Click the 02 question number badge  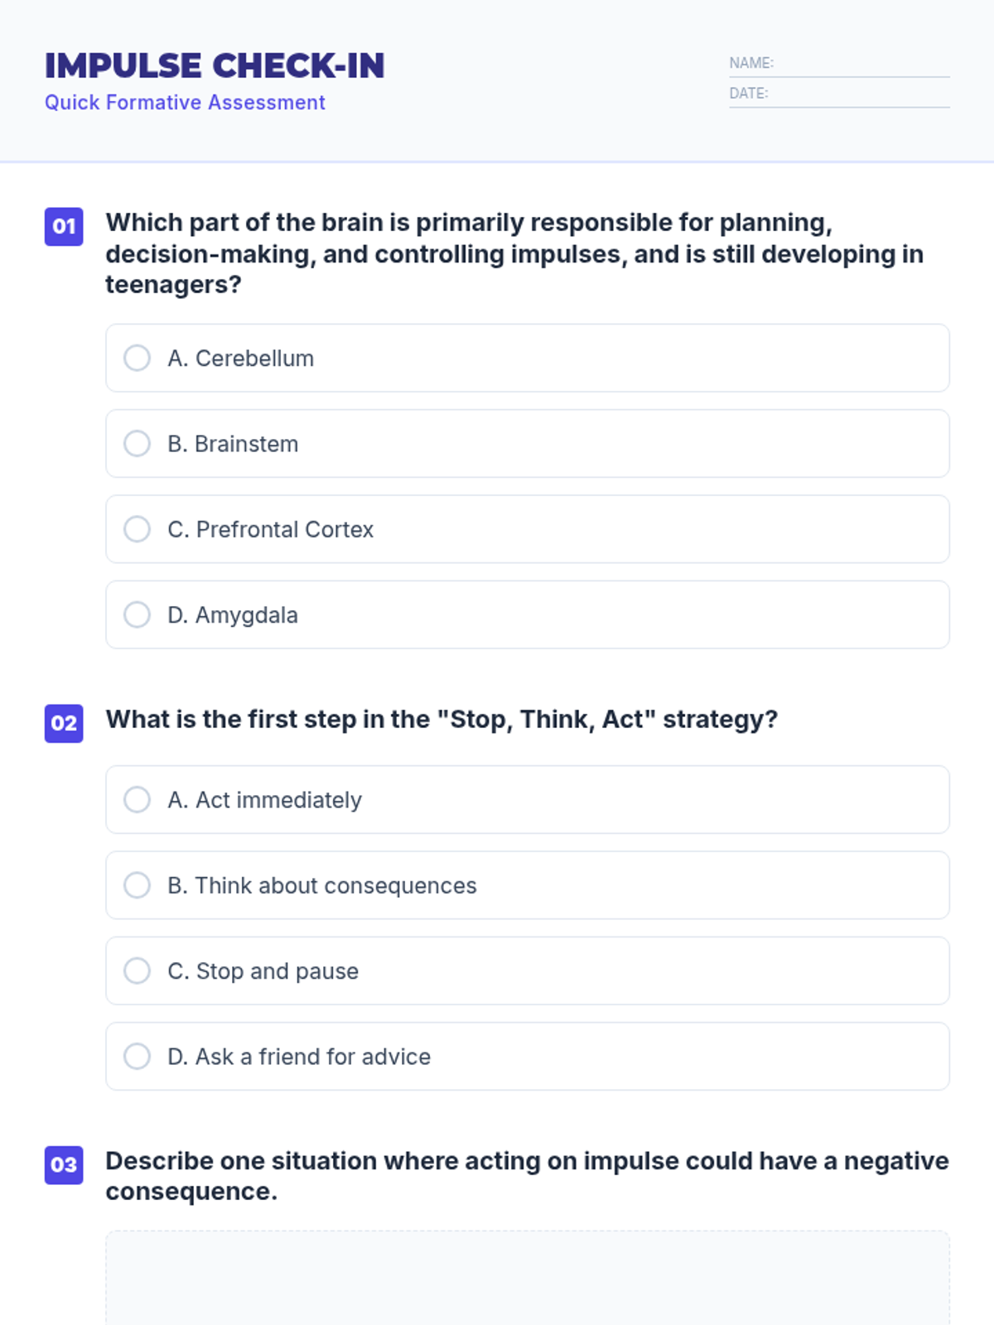tap(64, 724)
